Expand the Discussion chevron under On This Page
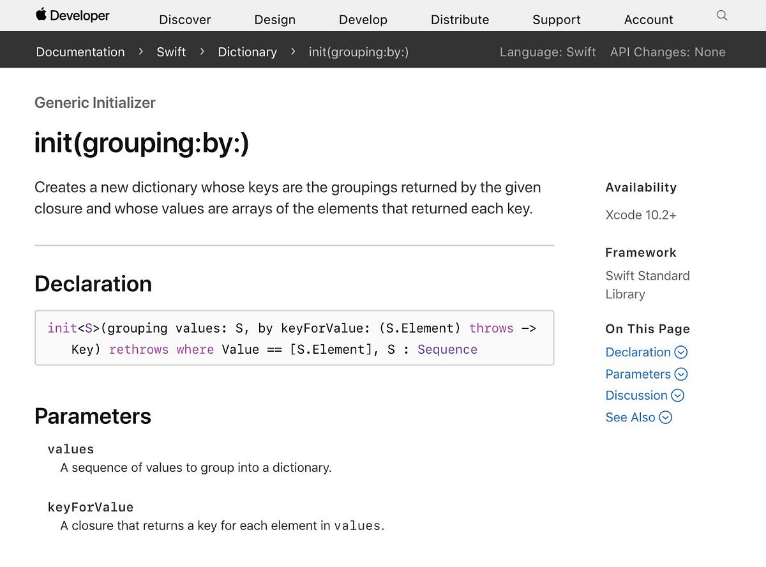 click(678, 395)
